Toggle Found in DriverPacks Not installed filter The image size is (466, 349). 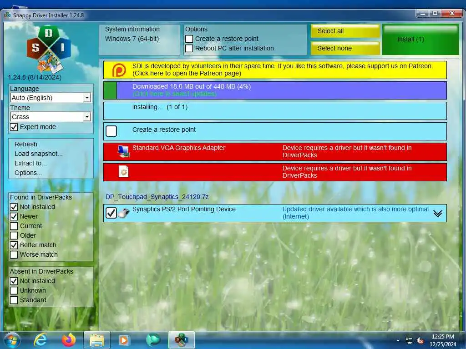point(14,207)
